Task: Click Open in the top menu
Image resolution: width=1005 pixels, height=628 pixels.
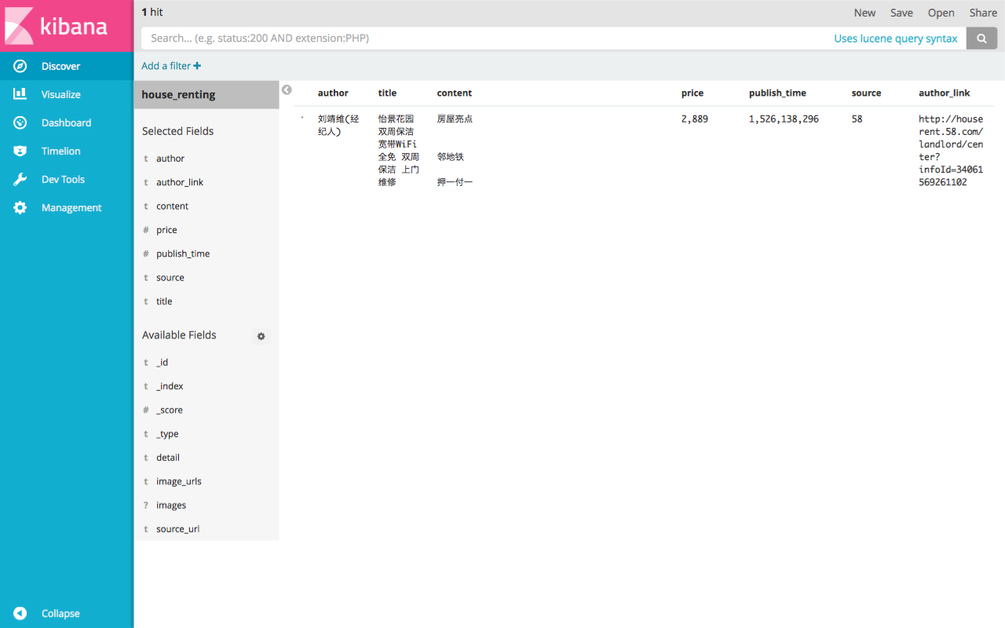Action: [x=941, y=13]
